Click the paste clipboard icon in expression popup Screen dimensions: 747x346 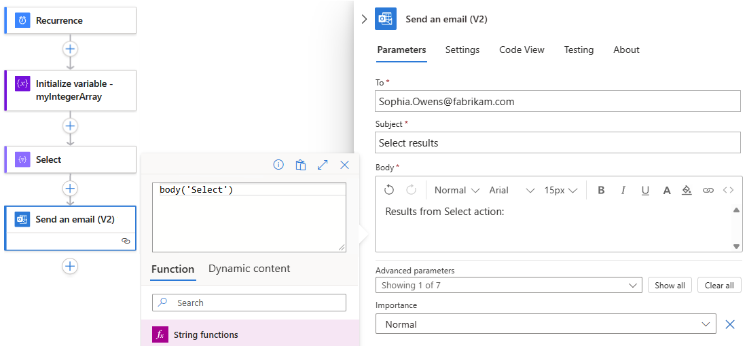[300, 165]
